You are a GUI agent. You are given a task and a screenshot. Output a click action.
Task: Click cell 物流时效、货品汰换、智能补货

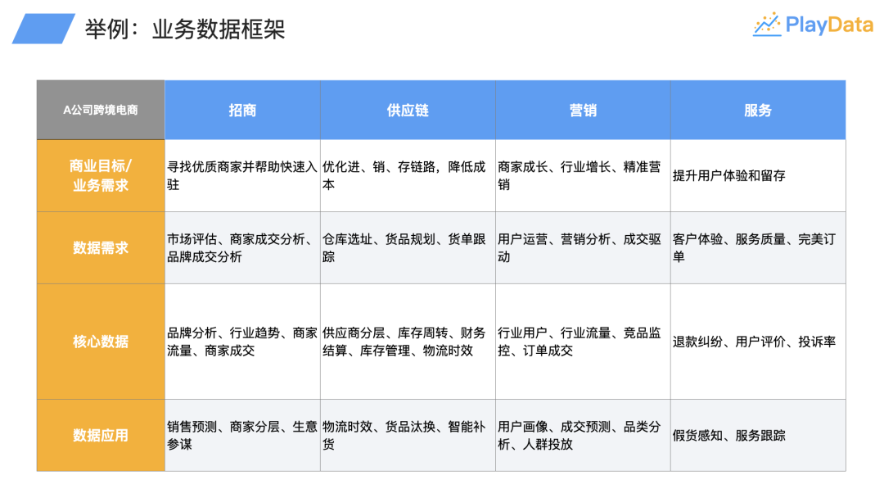(x=408, y=436)
